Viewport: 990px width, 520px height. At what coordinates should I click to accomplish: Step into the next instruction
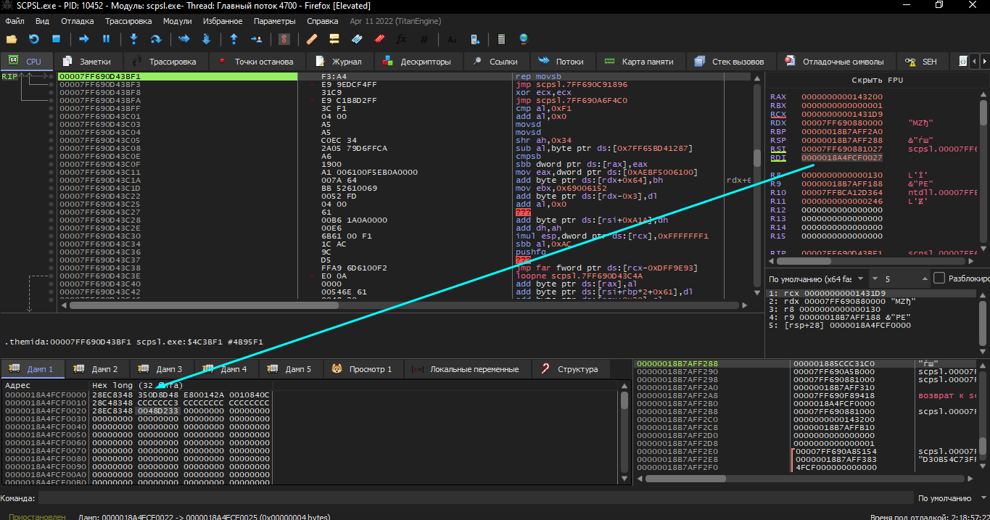[133, 38]
